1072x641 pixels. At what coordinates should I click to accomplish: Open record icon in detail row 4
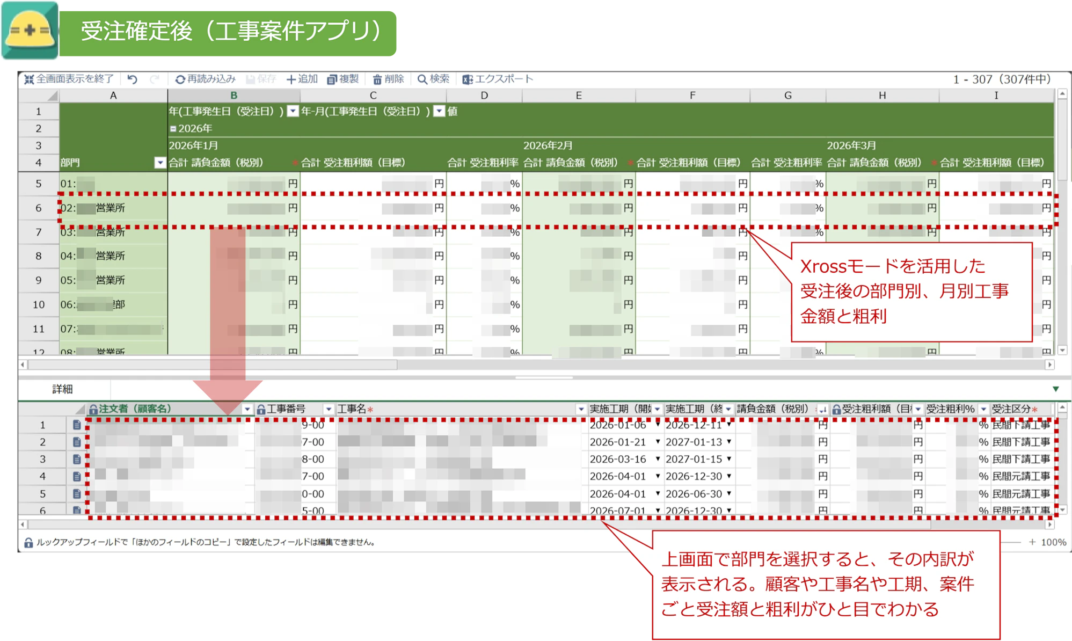(77, 477)
